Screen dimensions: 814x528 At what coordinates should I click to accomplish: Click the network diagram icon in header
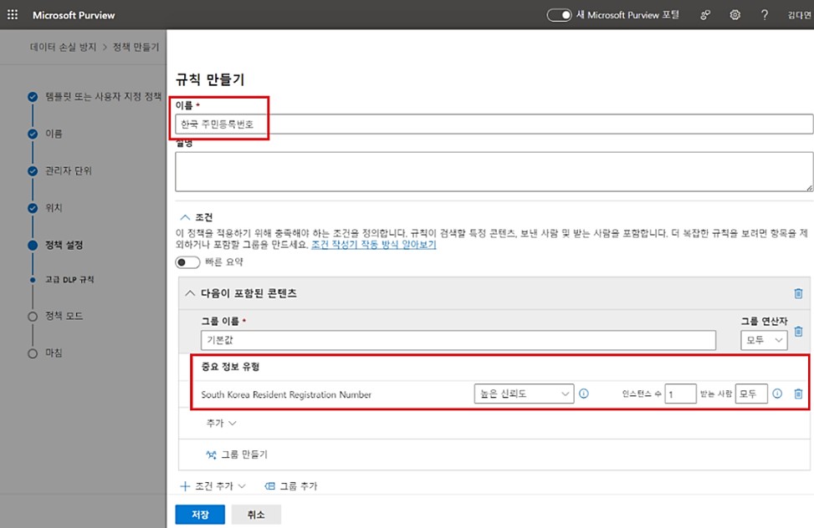pos(706,15)
